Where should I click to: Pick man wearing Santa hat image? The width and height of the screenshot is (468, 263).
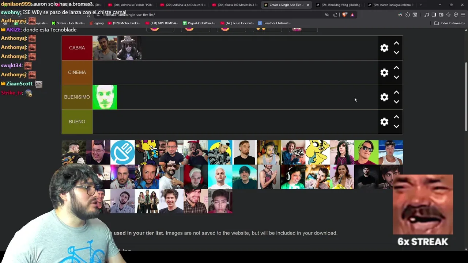coord(196,177)
